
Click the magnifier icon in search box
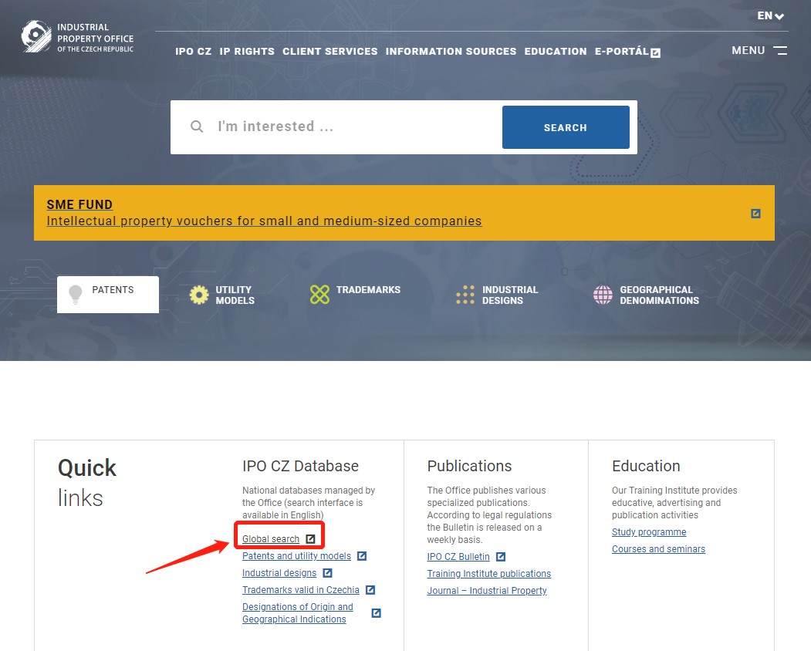(x=197, y=126)
